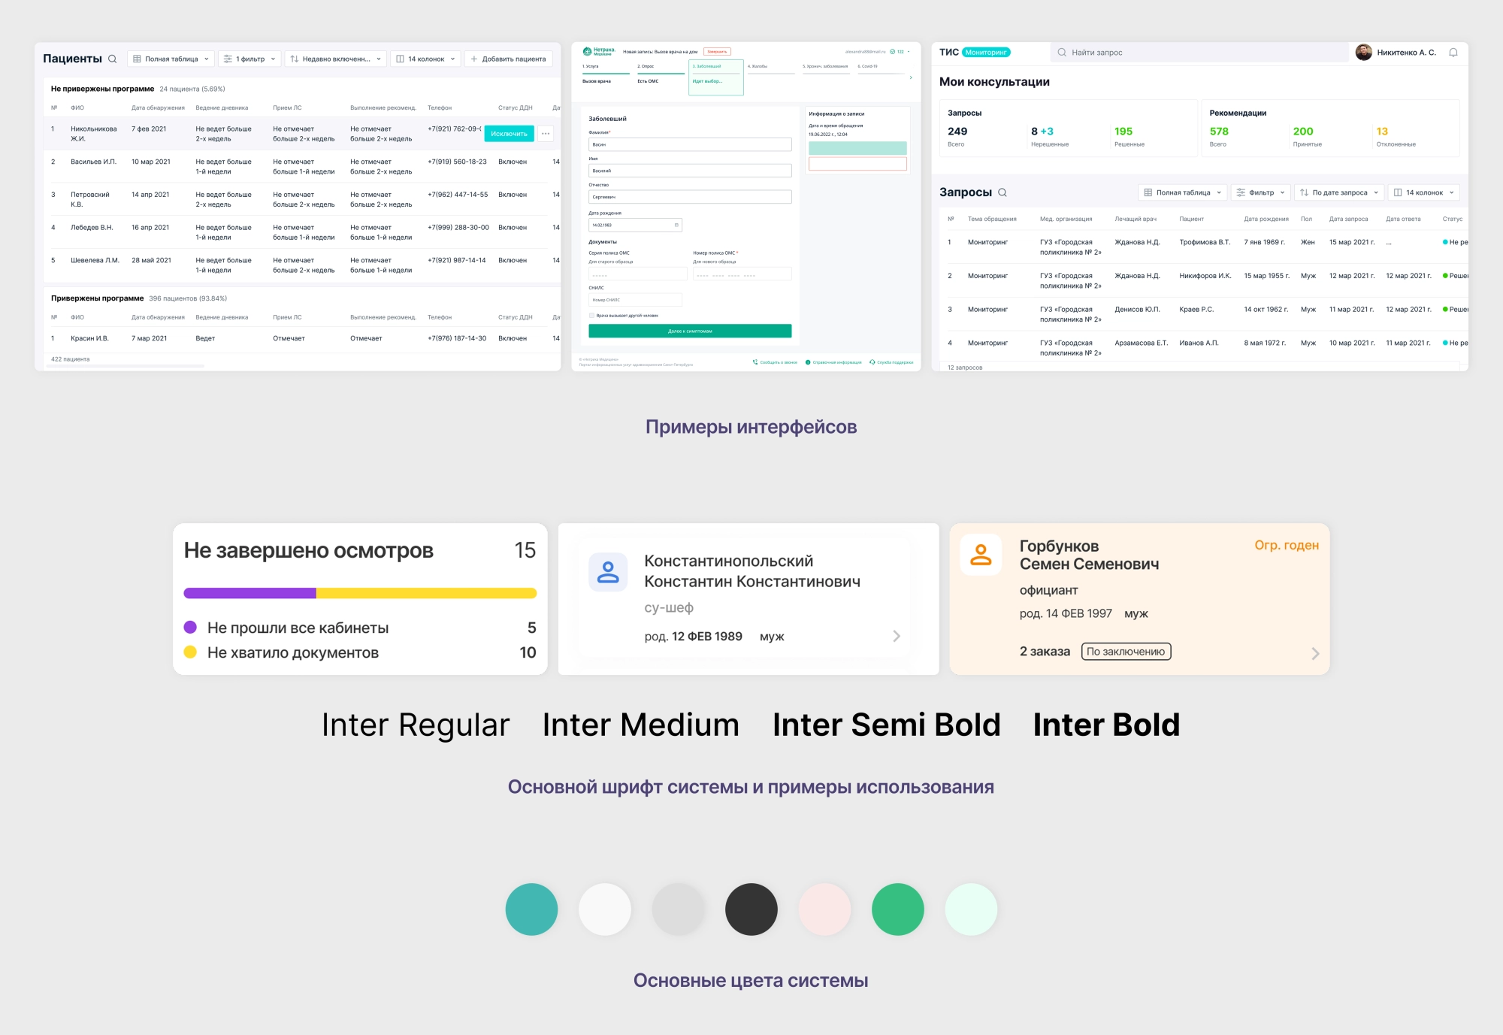Open the '14 колонок' dropdown in Пациенты
The height and width of the screenshot is (1035, 1503).
tap(425, 59)
